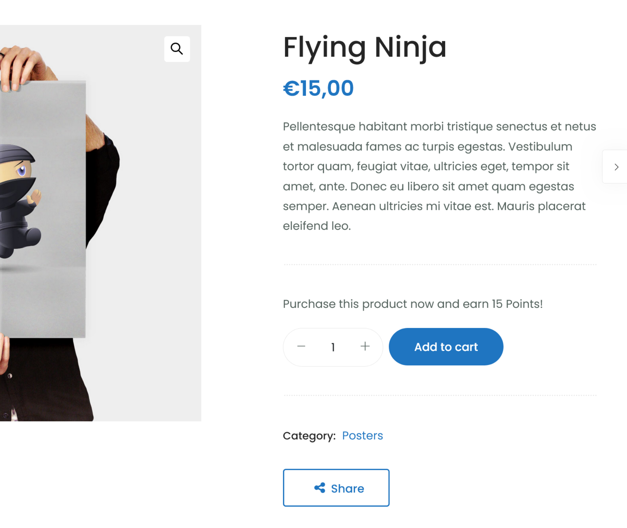
Task: Increase quantity with the plus icon
Action: (365, 346)
